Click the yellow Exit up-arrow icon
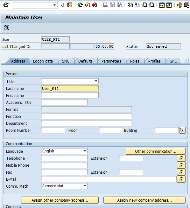 [88, 5]
